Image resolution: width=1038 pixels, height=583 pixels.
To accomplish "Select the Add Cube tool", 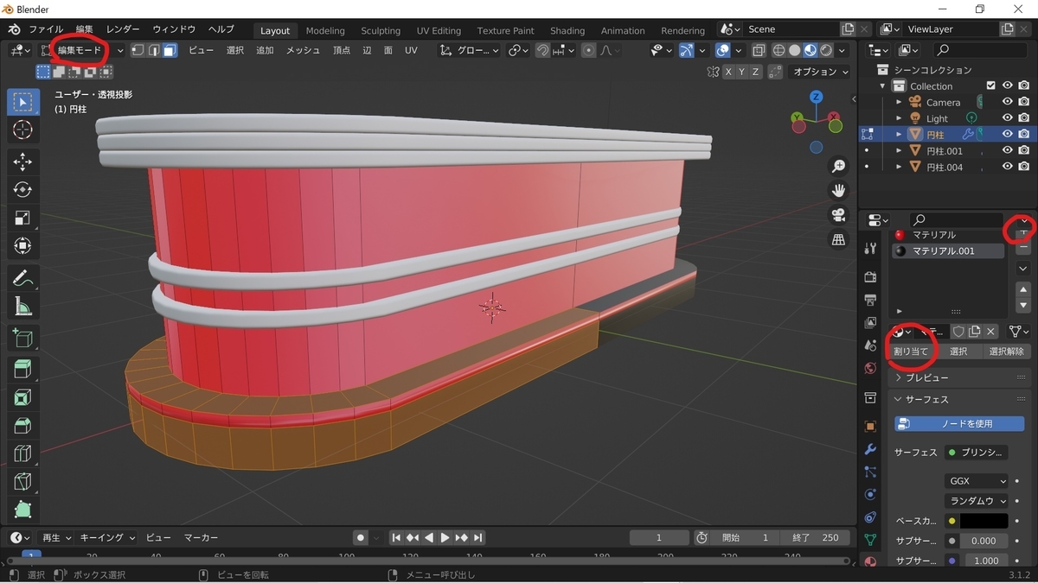I will click(22, 338).
